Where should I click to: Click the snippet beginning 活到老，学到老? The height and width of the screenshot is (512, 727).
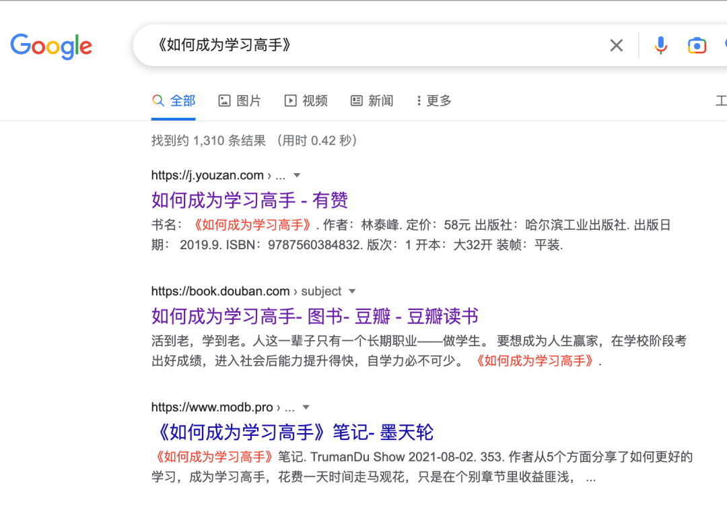pos(419,351)
